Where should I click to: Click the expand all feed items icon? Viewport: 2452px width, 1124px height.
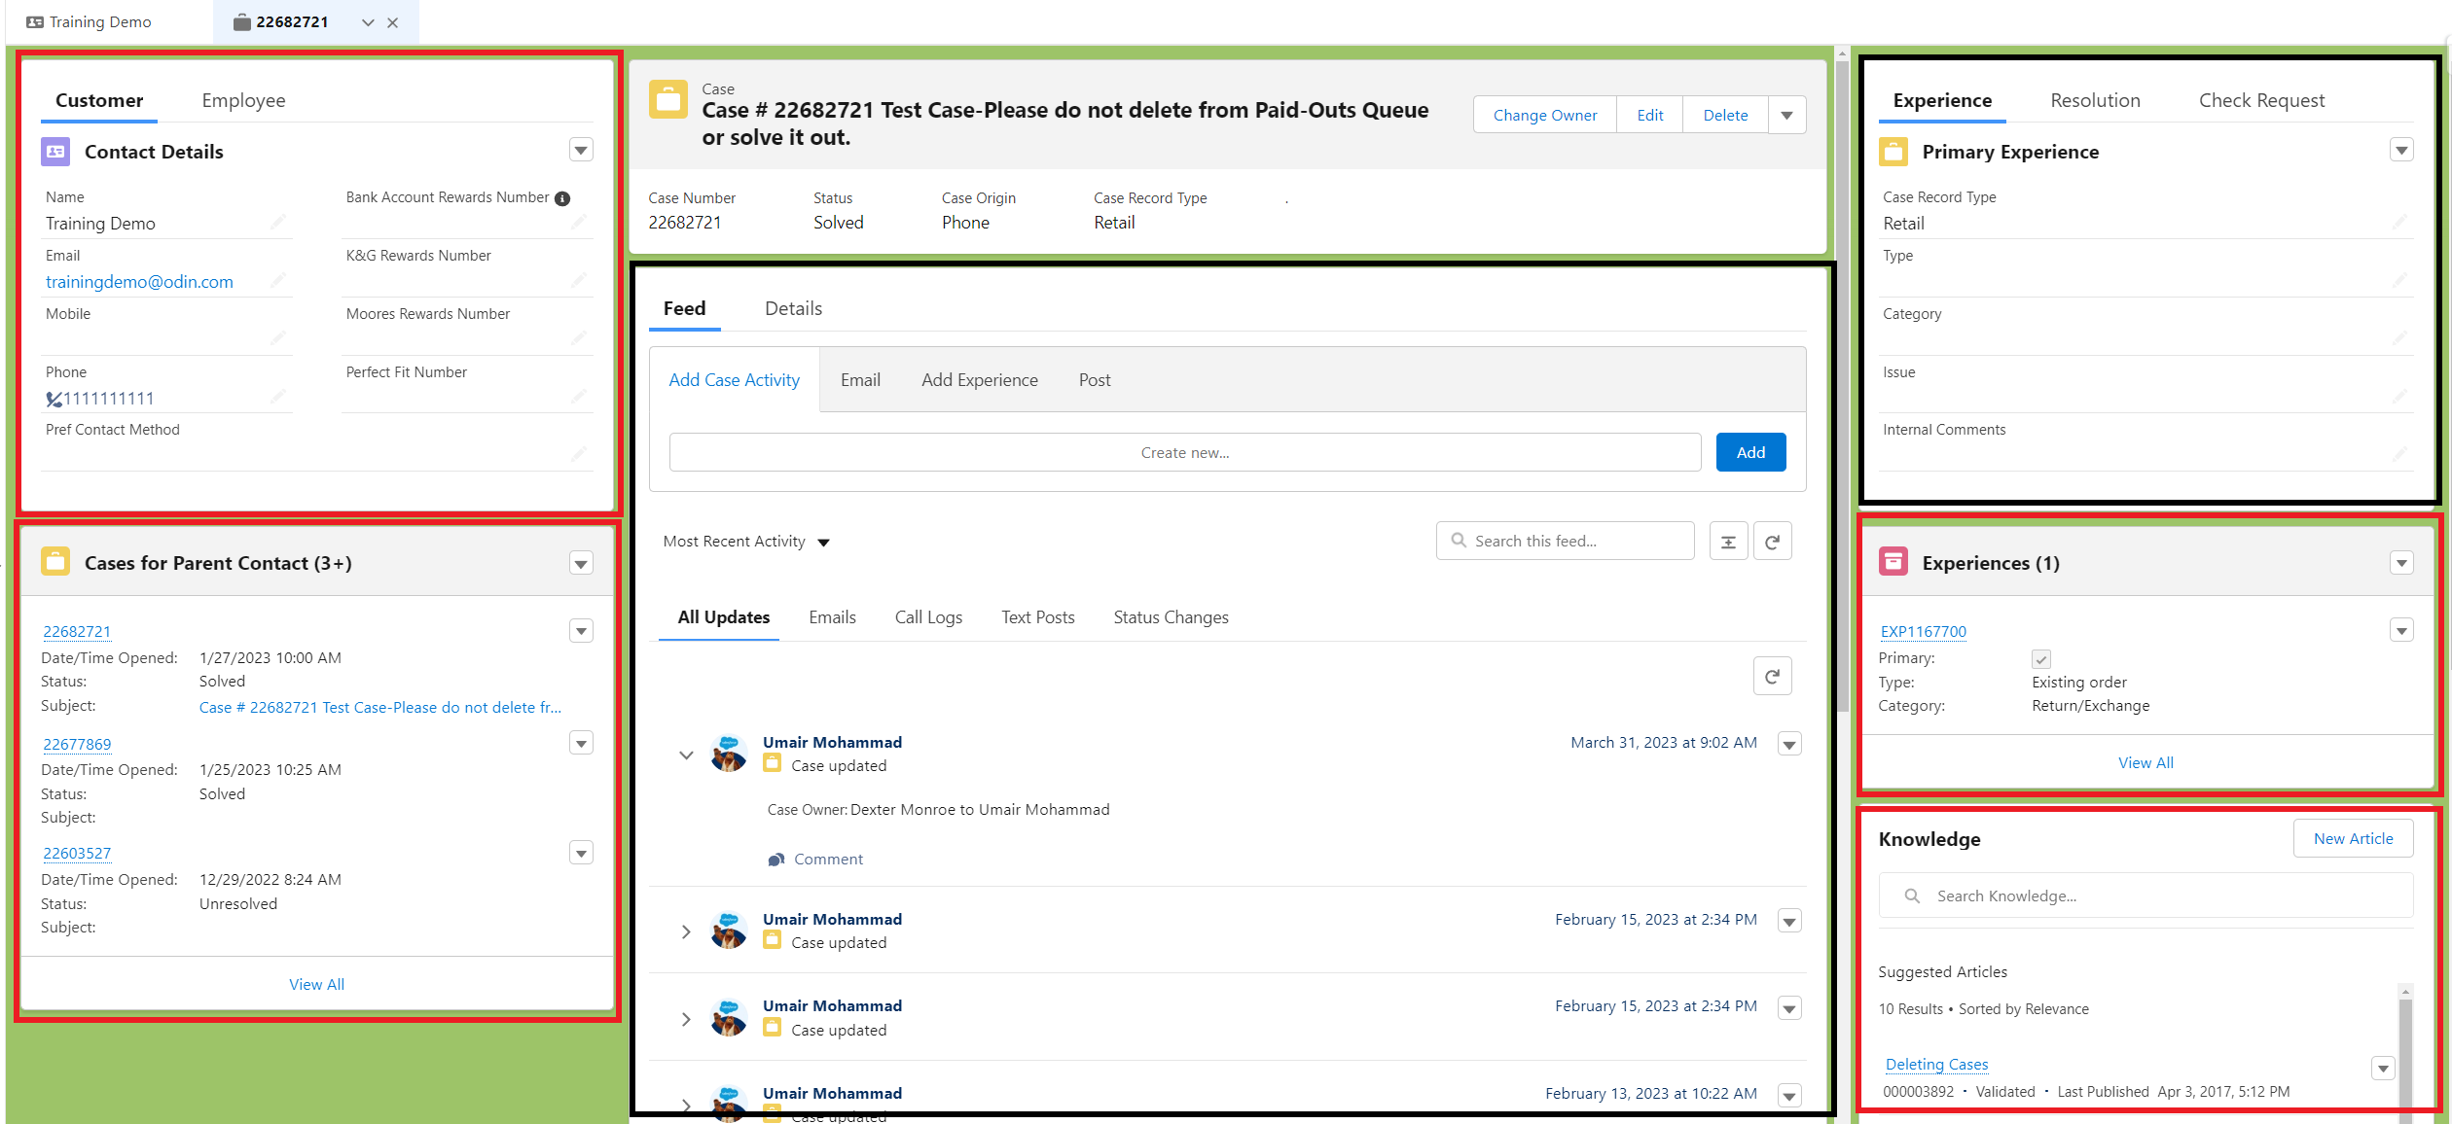[1728, 542]
